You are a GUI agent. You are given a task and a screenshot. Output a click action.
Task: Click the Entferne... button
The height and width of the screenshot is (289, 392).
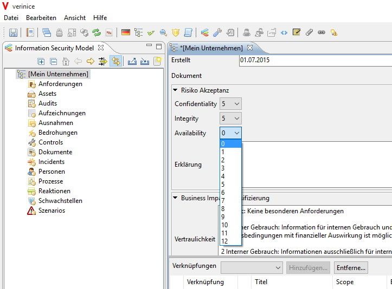tap(351, 268)
